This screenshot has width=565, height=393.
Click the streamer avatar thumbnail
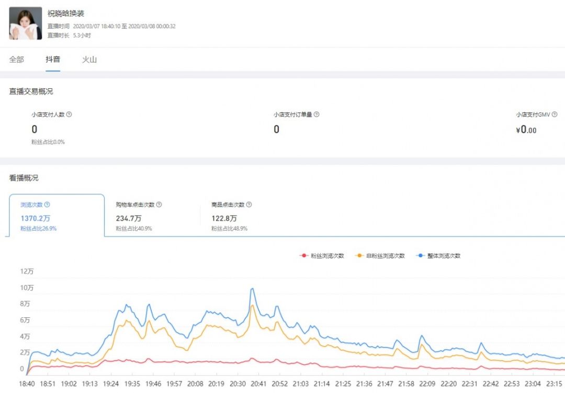click(26, 23)
